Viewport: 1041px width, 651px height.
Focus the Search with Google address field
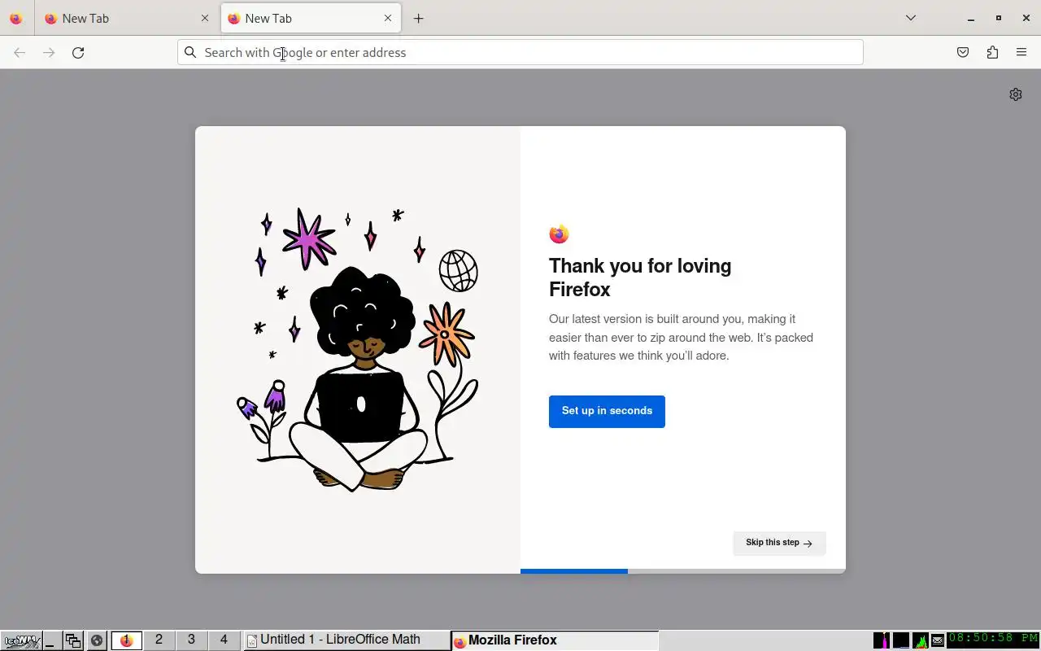[x=520, y=52]
